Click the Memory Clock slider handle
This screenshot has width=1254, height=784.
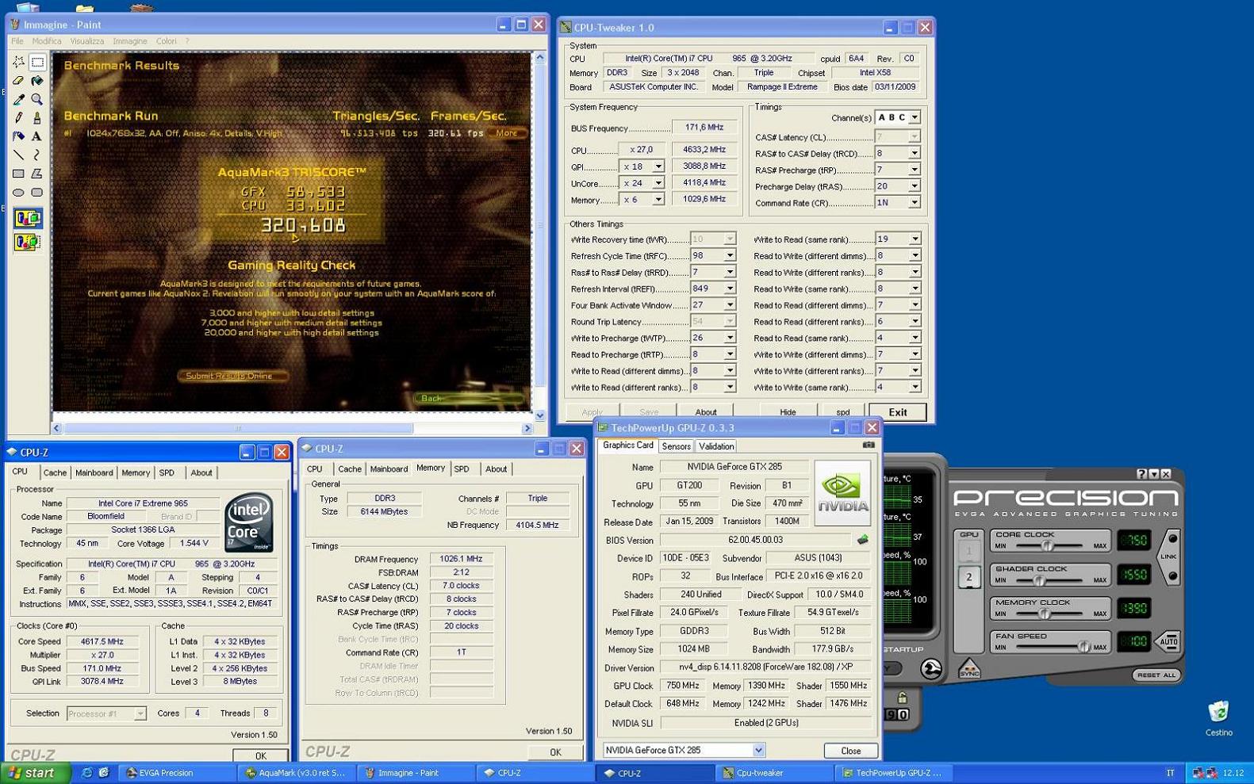(1044, 614)
